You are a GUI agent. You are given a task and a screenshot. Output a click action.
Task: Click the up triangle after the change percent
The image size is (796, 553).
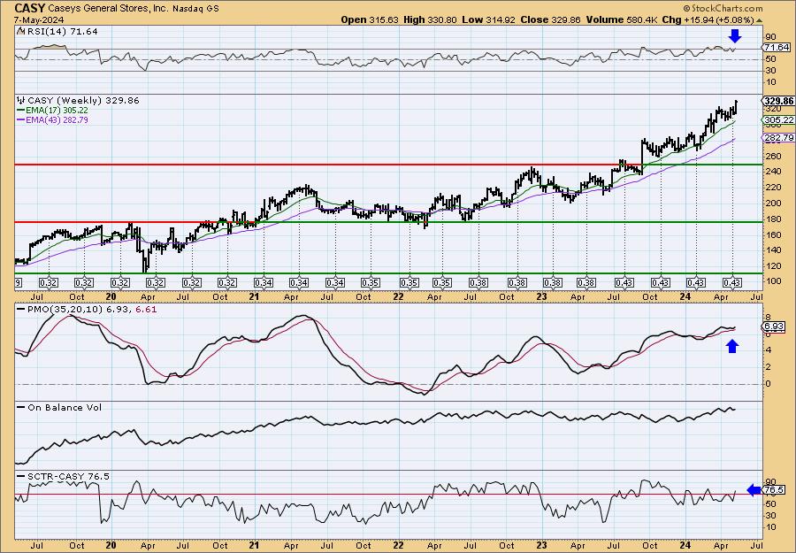point(760,20)
